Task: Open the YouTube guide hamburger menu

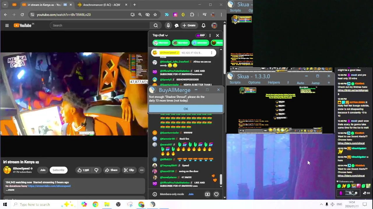Action: point(7,25)
